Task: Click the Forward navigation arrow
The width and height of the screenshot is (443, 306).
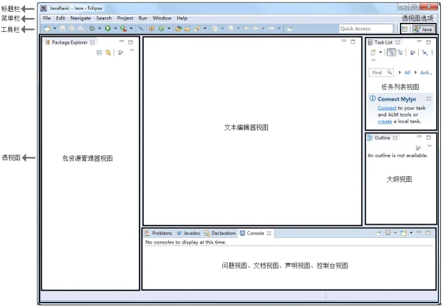Action: pyautogui.click(x=271, y=28)
